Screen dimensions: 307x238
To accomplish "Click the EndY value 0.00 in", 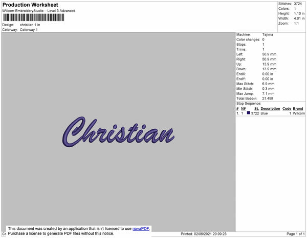I will click(x=268, y=79).
